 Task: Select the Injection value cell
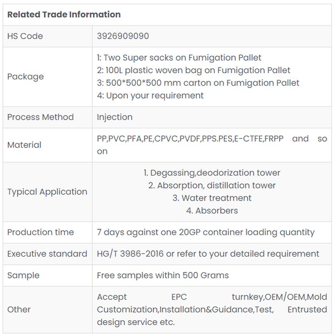[x=114, y=117]
